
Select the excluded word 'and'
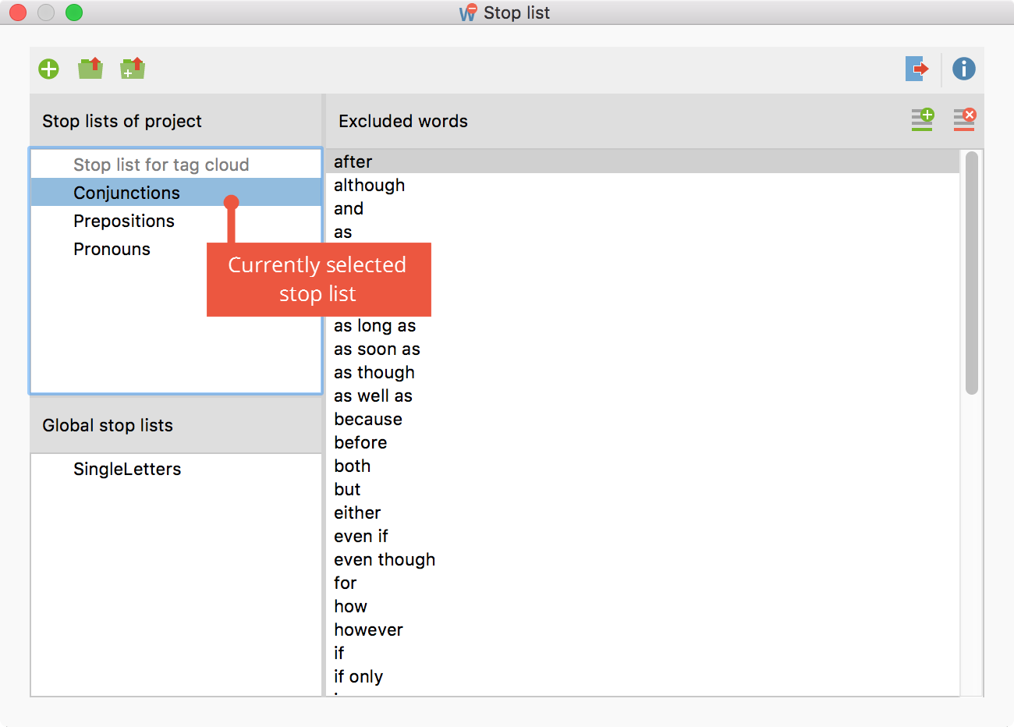coord(642,208)
